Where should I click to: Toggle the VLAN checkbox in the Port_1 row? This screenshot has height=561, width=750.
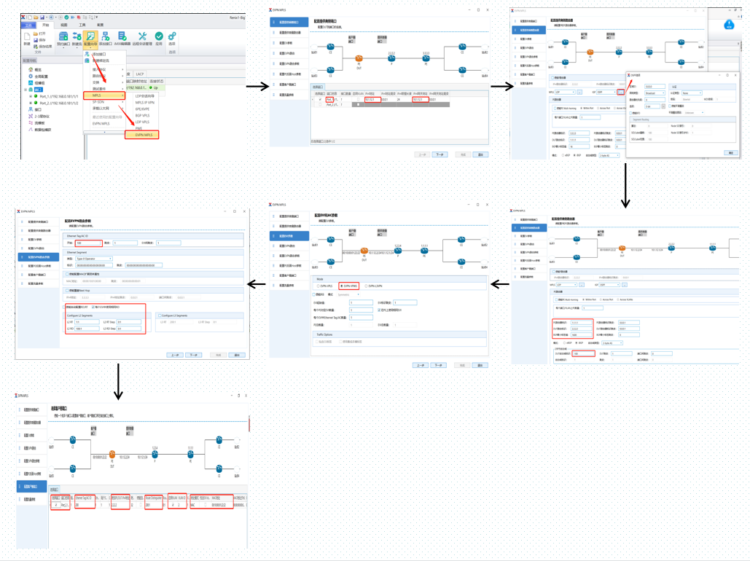359,100
